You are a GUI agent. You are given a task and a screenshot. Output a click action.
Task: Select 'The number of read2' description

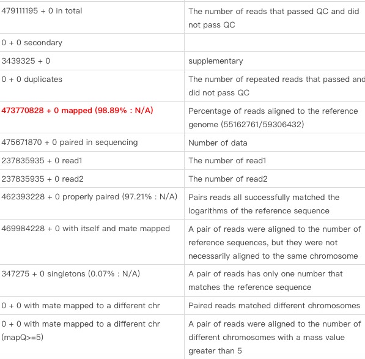point(228,179)
